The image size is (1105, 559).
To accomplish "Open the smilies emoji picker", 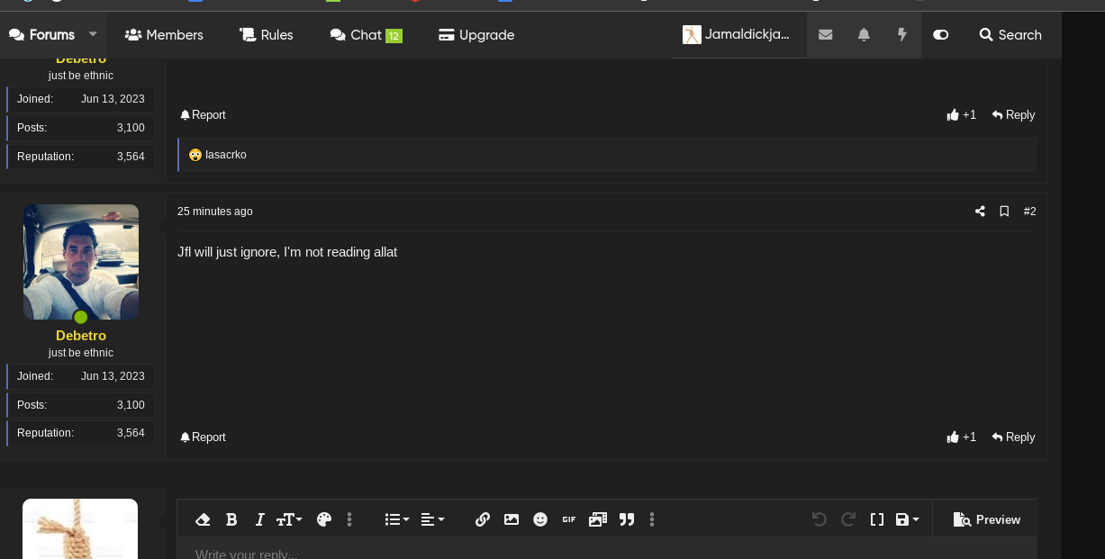I will point(540,519).
